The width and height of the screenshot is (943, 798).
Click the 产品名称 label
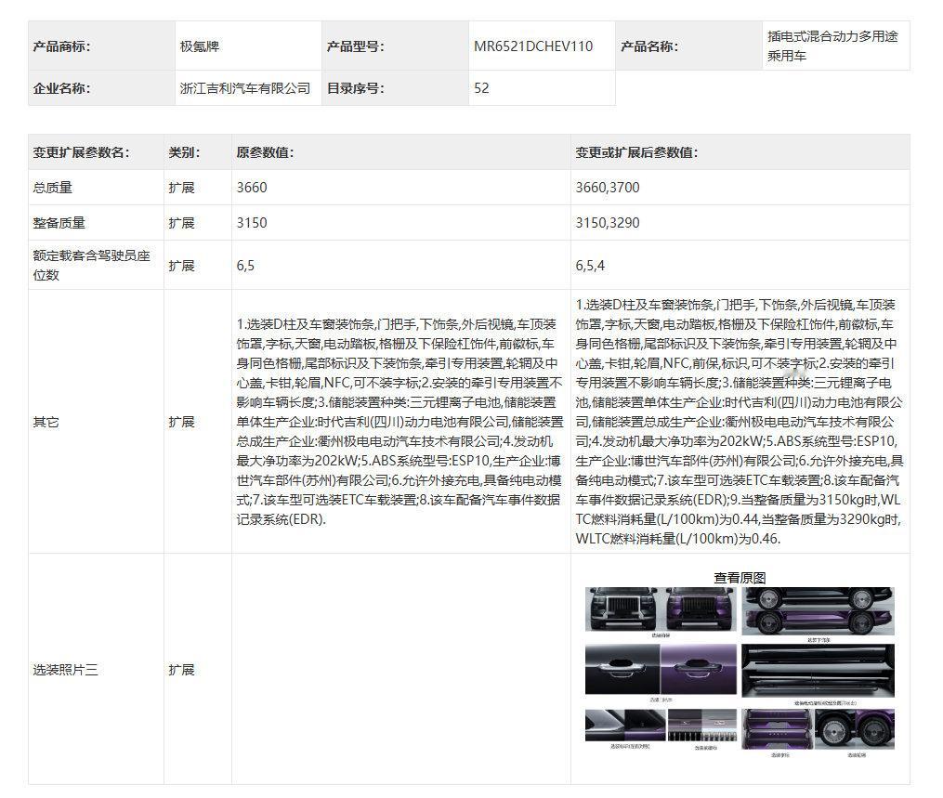click(x=649, y=46)
